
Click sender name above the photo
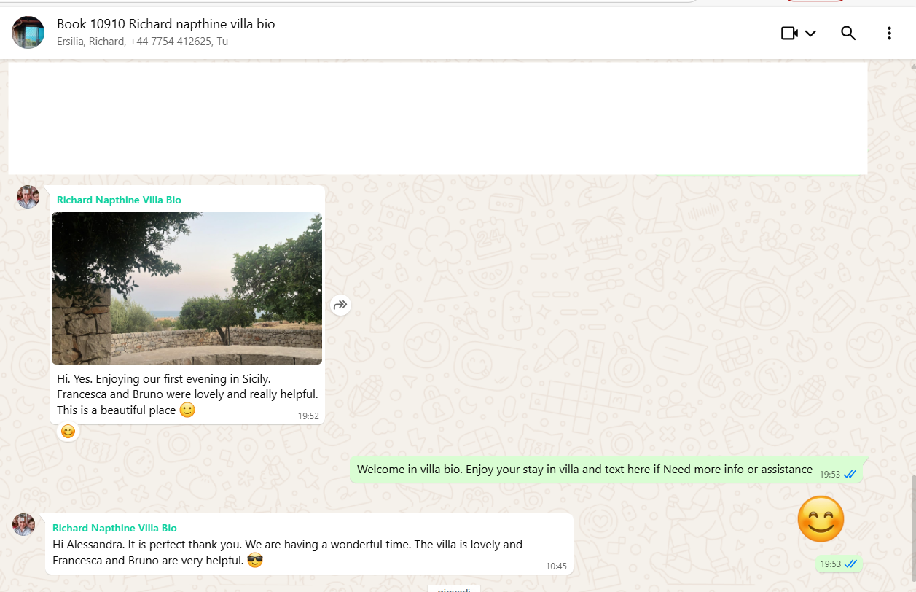click(119, 200)
